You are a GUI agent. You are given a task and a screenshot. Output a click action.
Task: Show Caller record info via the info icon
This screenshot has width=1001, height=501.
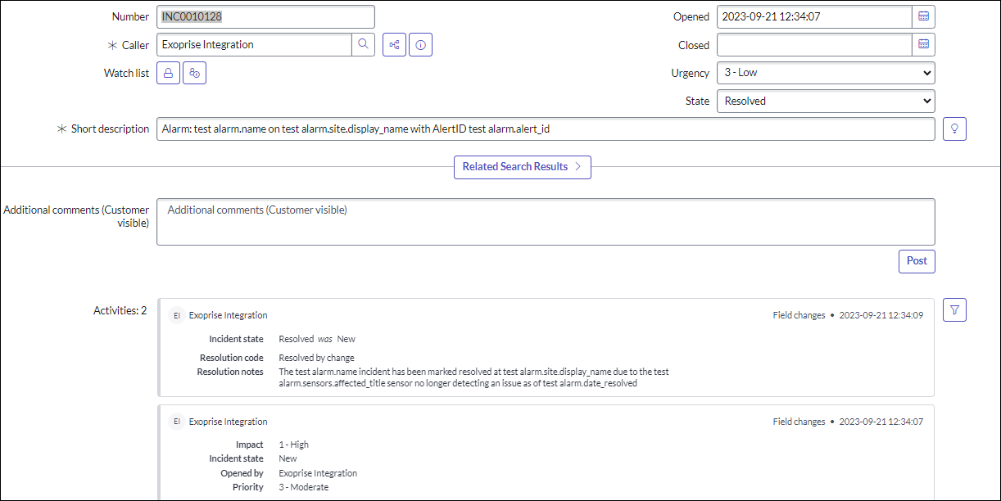click(420, 44)
